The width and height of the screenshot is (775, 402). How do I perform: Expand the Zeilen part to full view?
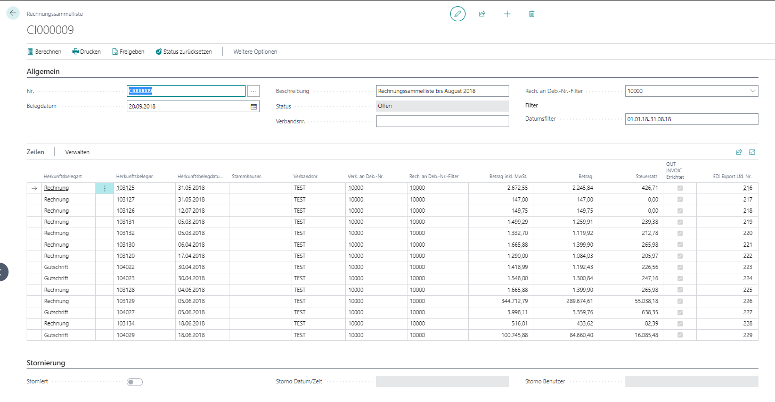(752, 152)
